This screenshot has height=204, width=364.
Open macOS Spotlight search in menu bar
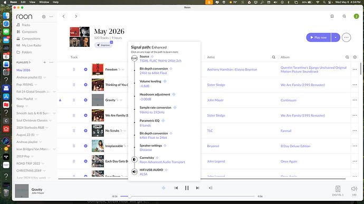point(324,2)
